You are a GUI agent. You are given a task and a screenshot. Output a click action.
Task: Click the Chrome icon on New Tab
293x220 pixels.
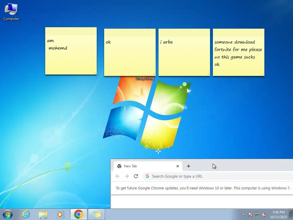(119, 166)
